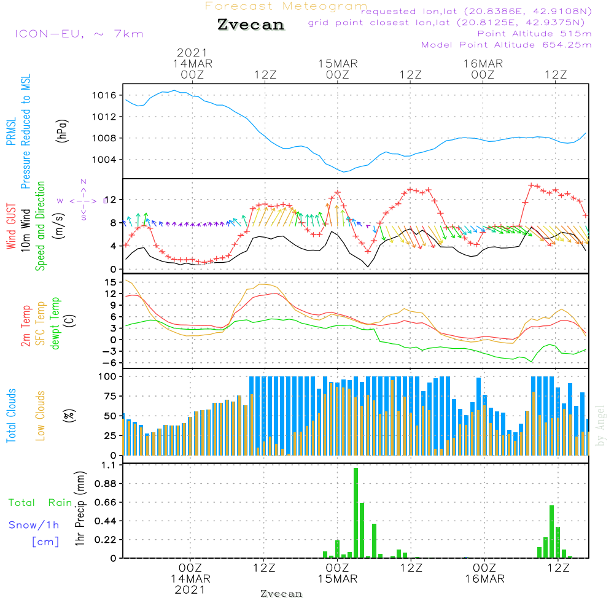Click the 75 value on cloud axis
Image resolution: width=614 pixels, height=614 pixels.
click(111, 396)
